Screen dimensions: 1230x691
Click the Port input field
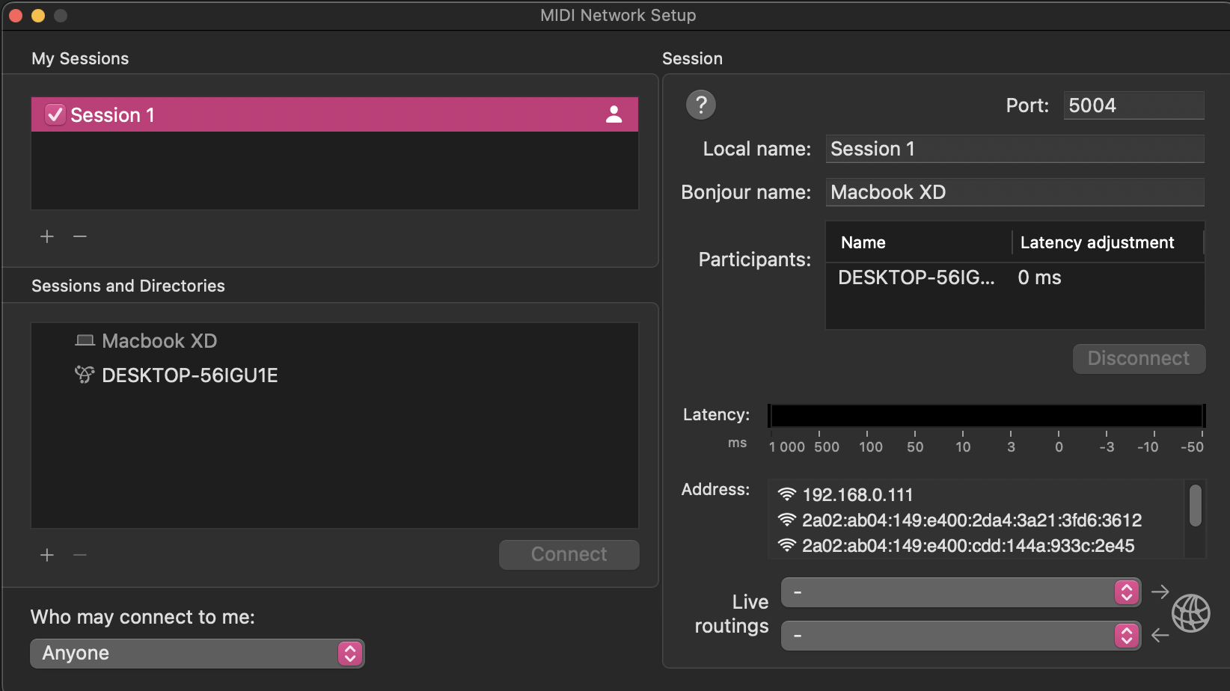point(1133,105)
